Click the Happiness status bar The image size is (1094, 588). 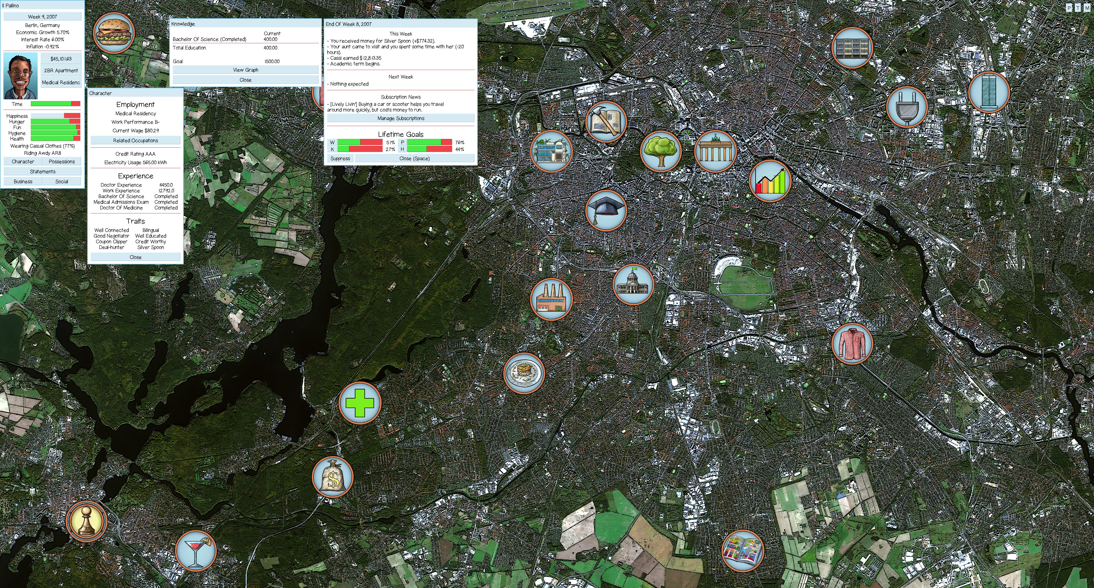[x=55, y=116]
